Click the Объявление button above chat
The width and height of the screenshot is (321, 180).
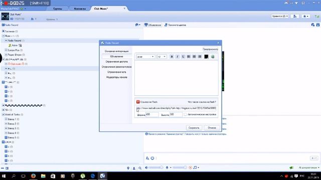point(152,25)
